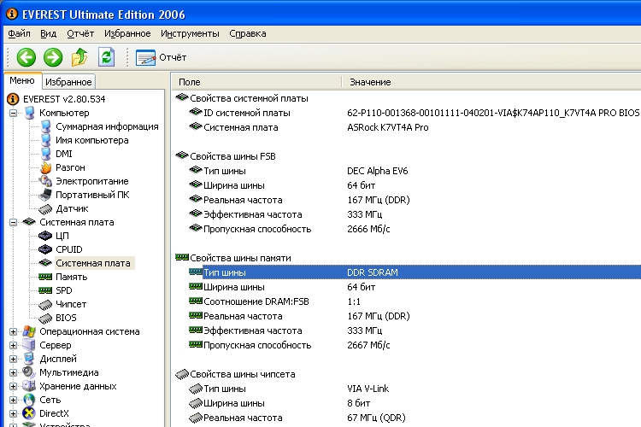Viewport: 641px width, 427px height.
Task: Click the Дисплей monitor icon
Action: (x=29, y=359)
